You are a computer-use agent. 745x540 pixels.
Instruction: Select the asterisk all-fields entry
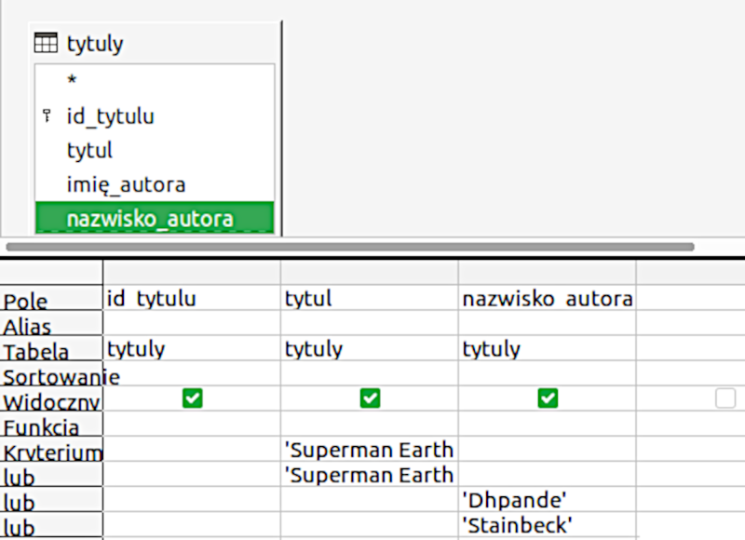click(72, 81)
